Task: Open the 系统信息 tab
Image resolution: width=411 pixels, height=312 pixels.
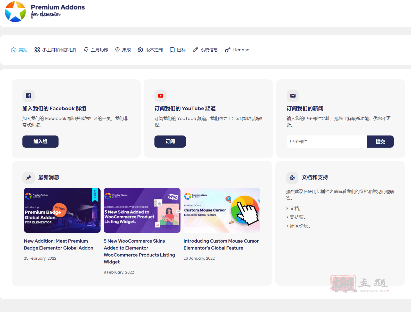Action: click(x=205, y=50)
